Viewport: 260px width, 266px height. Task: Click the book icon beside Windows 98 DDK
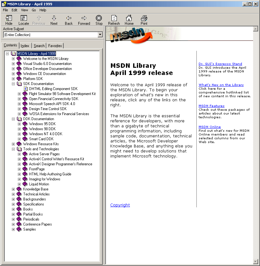pyautogui.click(x=25, y=129)
